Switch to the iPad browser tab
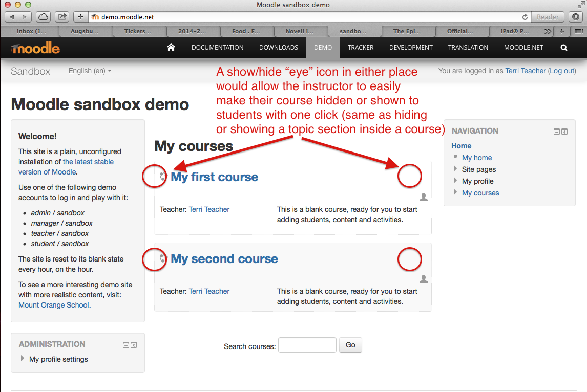Image resolution: width=587 pixels, height=392 pixels. pyautogui.click(x=515, y=31)
